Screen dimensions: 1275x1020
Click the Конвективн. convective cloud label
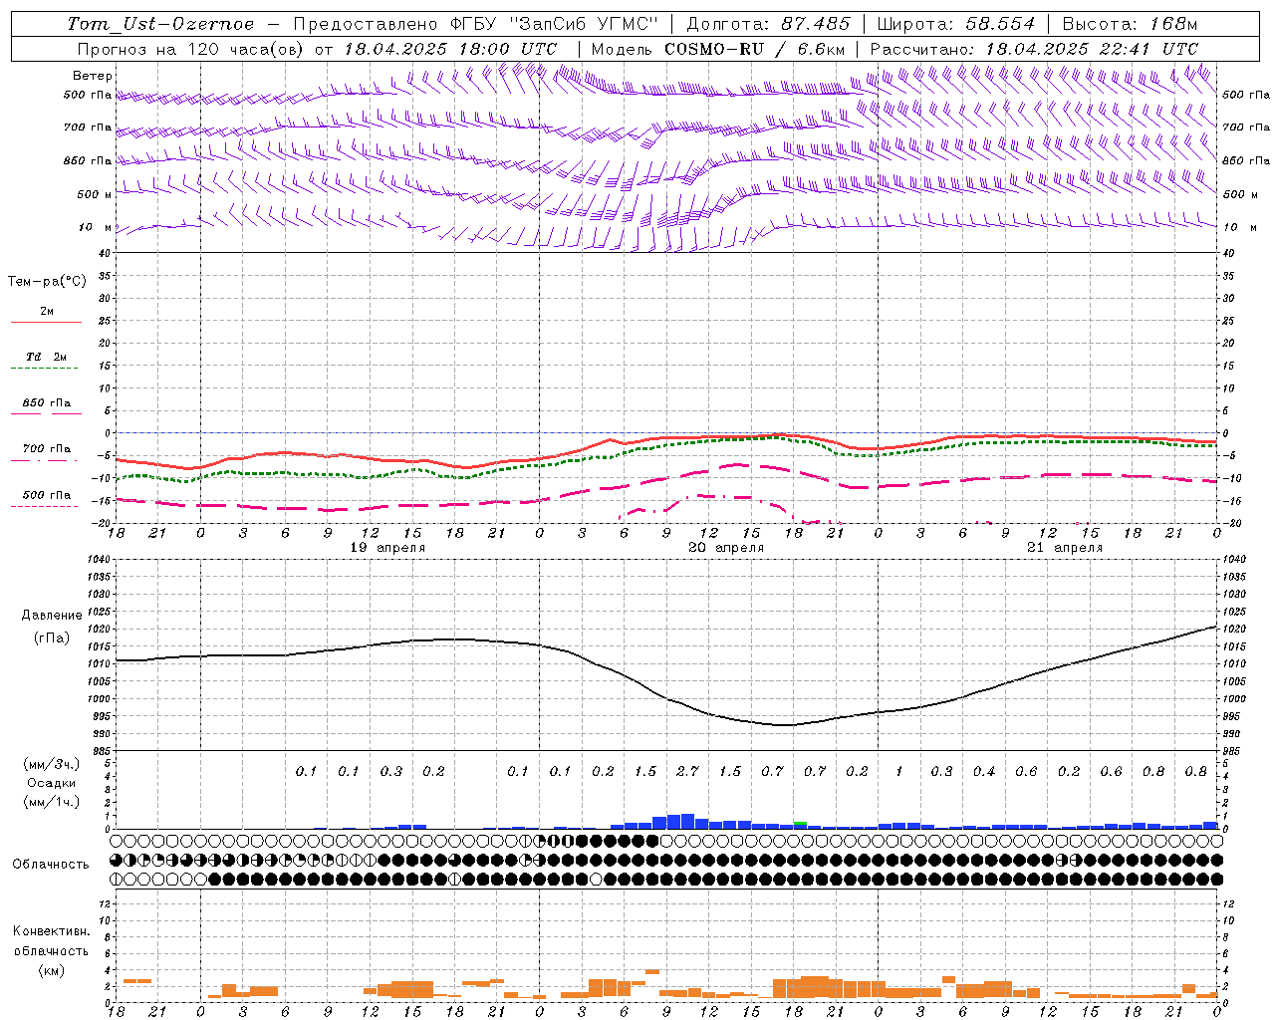pos(52,931)
